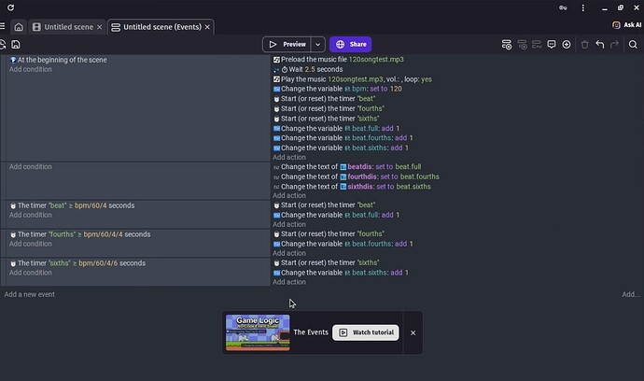This screenshot has width=644, height=381.
Task: Click the circled plus Add icon
Action: click(567, 44)
